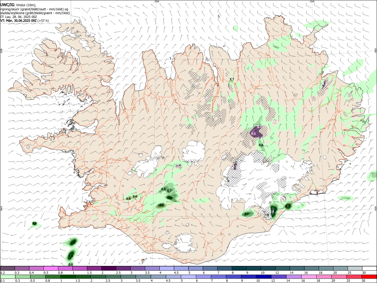Image resolution: width=377 pixels, height=283 pixels.
Task: Click the darkest green 1–1.5 rain legend swatch
Action: 68,277
